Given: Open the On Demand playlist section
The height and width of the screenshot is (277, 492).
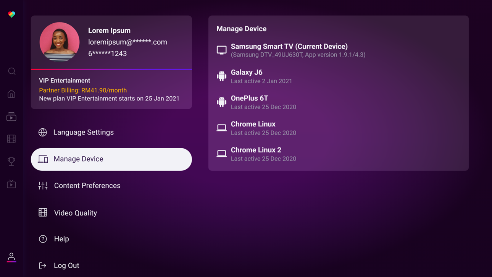Looking at the screenshot, I should tap(11, 117).
